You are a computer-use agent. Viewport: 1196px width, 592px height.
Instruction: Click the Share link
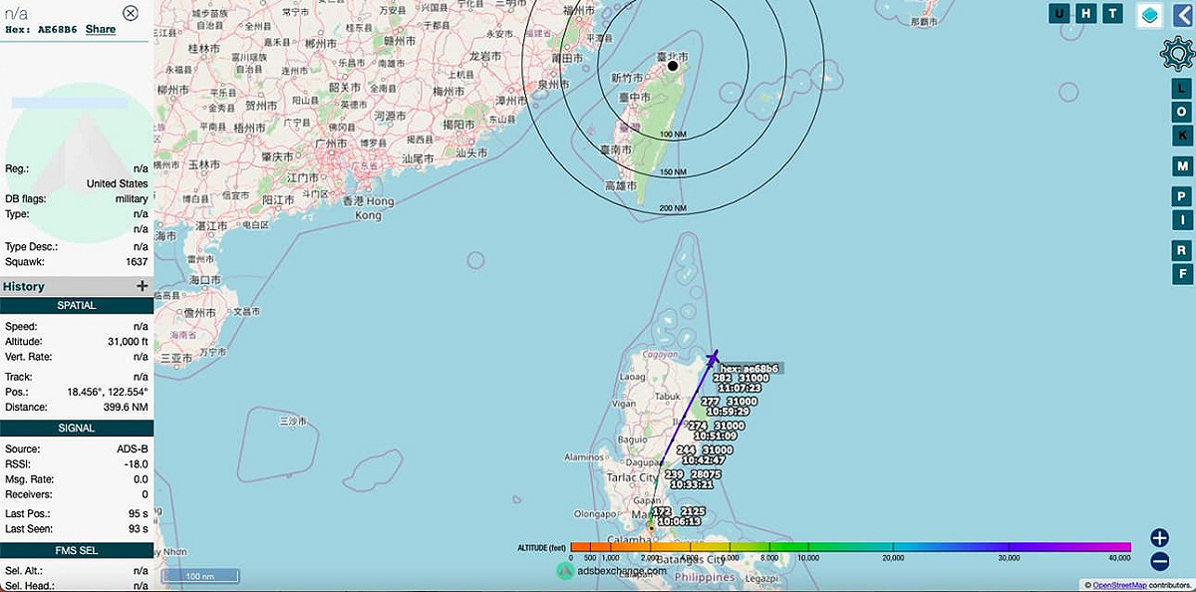tap(101, 30)
